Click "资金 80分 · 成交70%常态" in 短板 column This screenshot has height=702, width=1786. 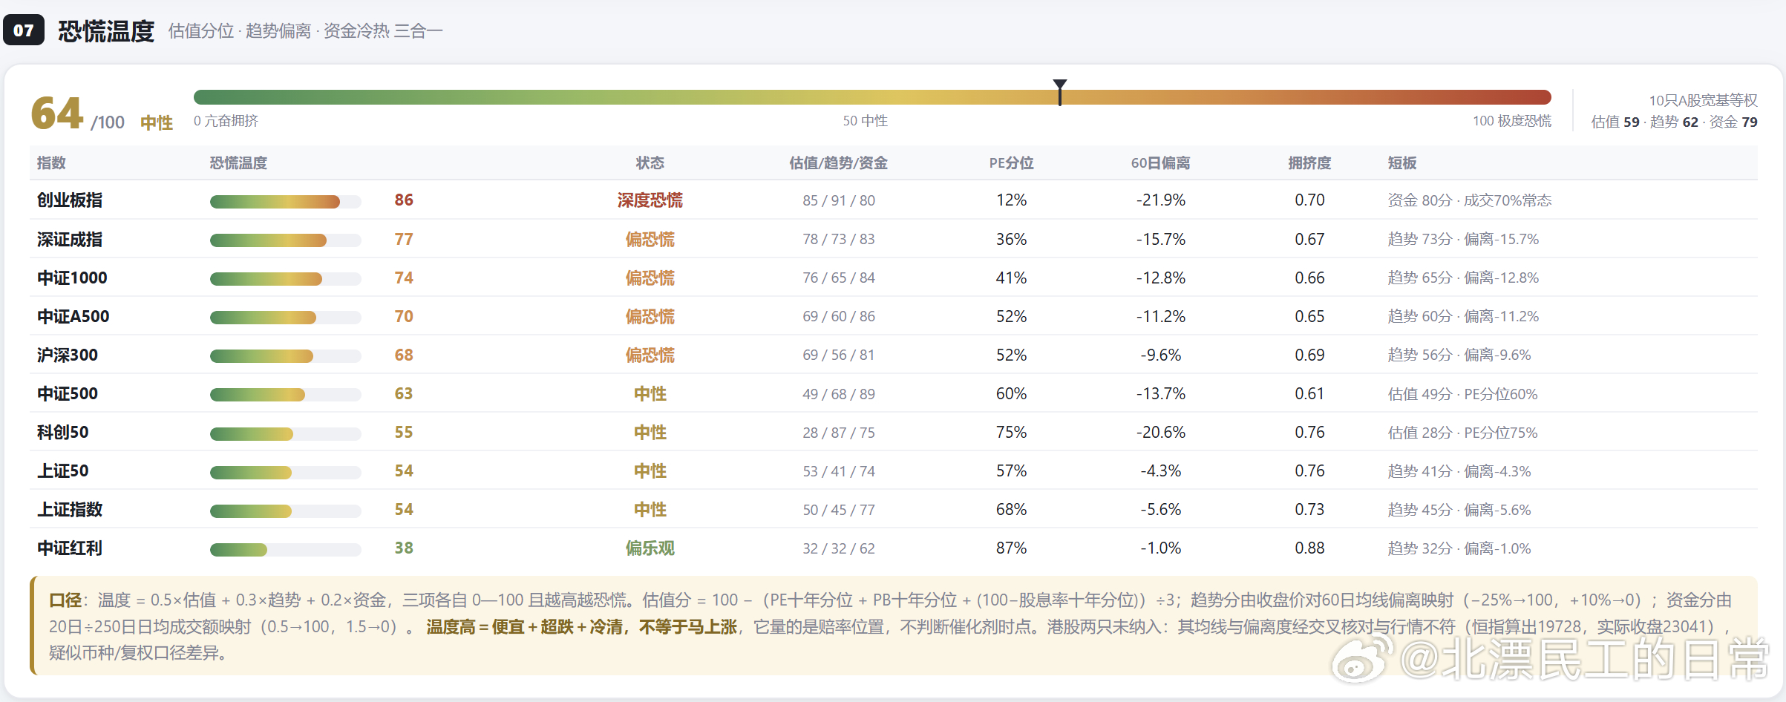[1469, 200]
